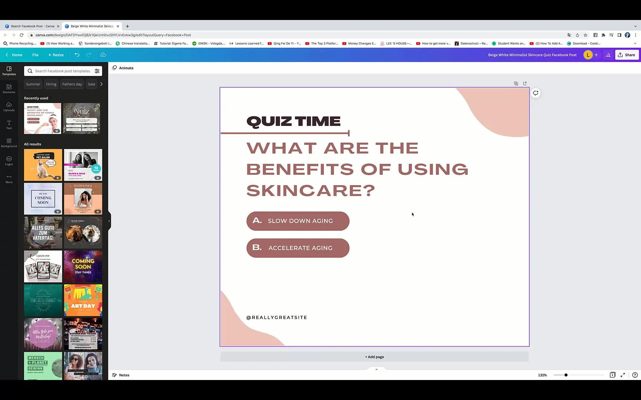The image size is (641, 400).
Task: Show more filter chips arrow
Action: pos(101,84)
